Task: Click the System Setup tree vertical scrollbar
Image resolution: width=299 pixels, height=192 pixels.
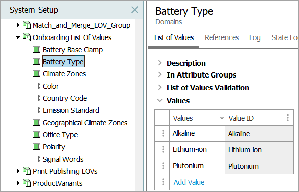Action: [139, 105]
